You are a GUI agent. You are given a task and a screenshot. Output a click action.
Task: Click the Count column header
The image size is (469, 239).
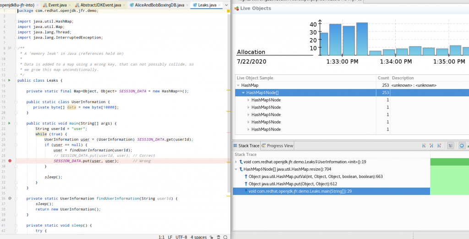(x=383, y=78)
